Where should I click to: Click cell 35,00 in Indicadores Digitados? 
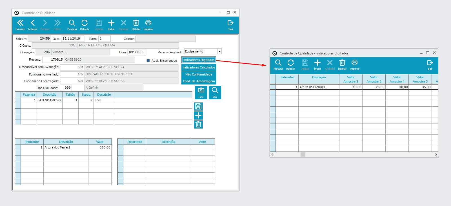[x=420, y=87]
